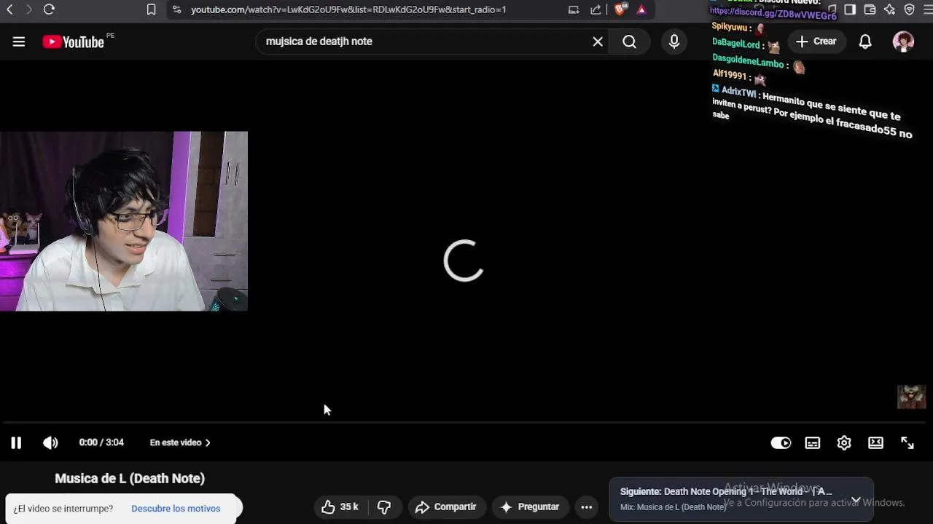Open browser sidebar panel icon
Image resolution: width=933 pixels, height=524 pixels.
pos(850,9)
